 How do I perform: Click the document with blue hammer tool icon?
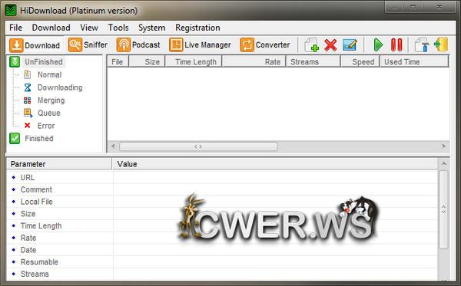tap(421, 45)
